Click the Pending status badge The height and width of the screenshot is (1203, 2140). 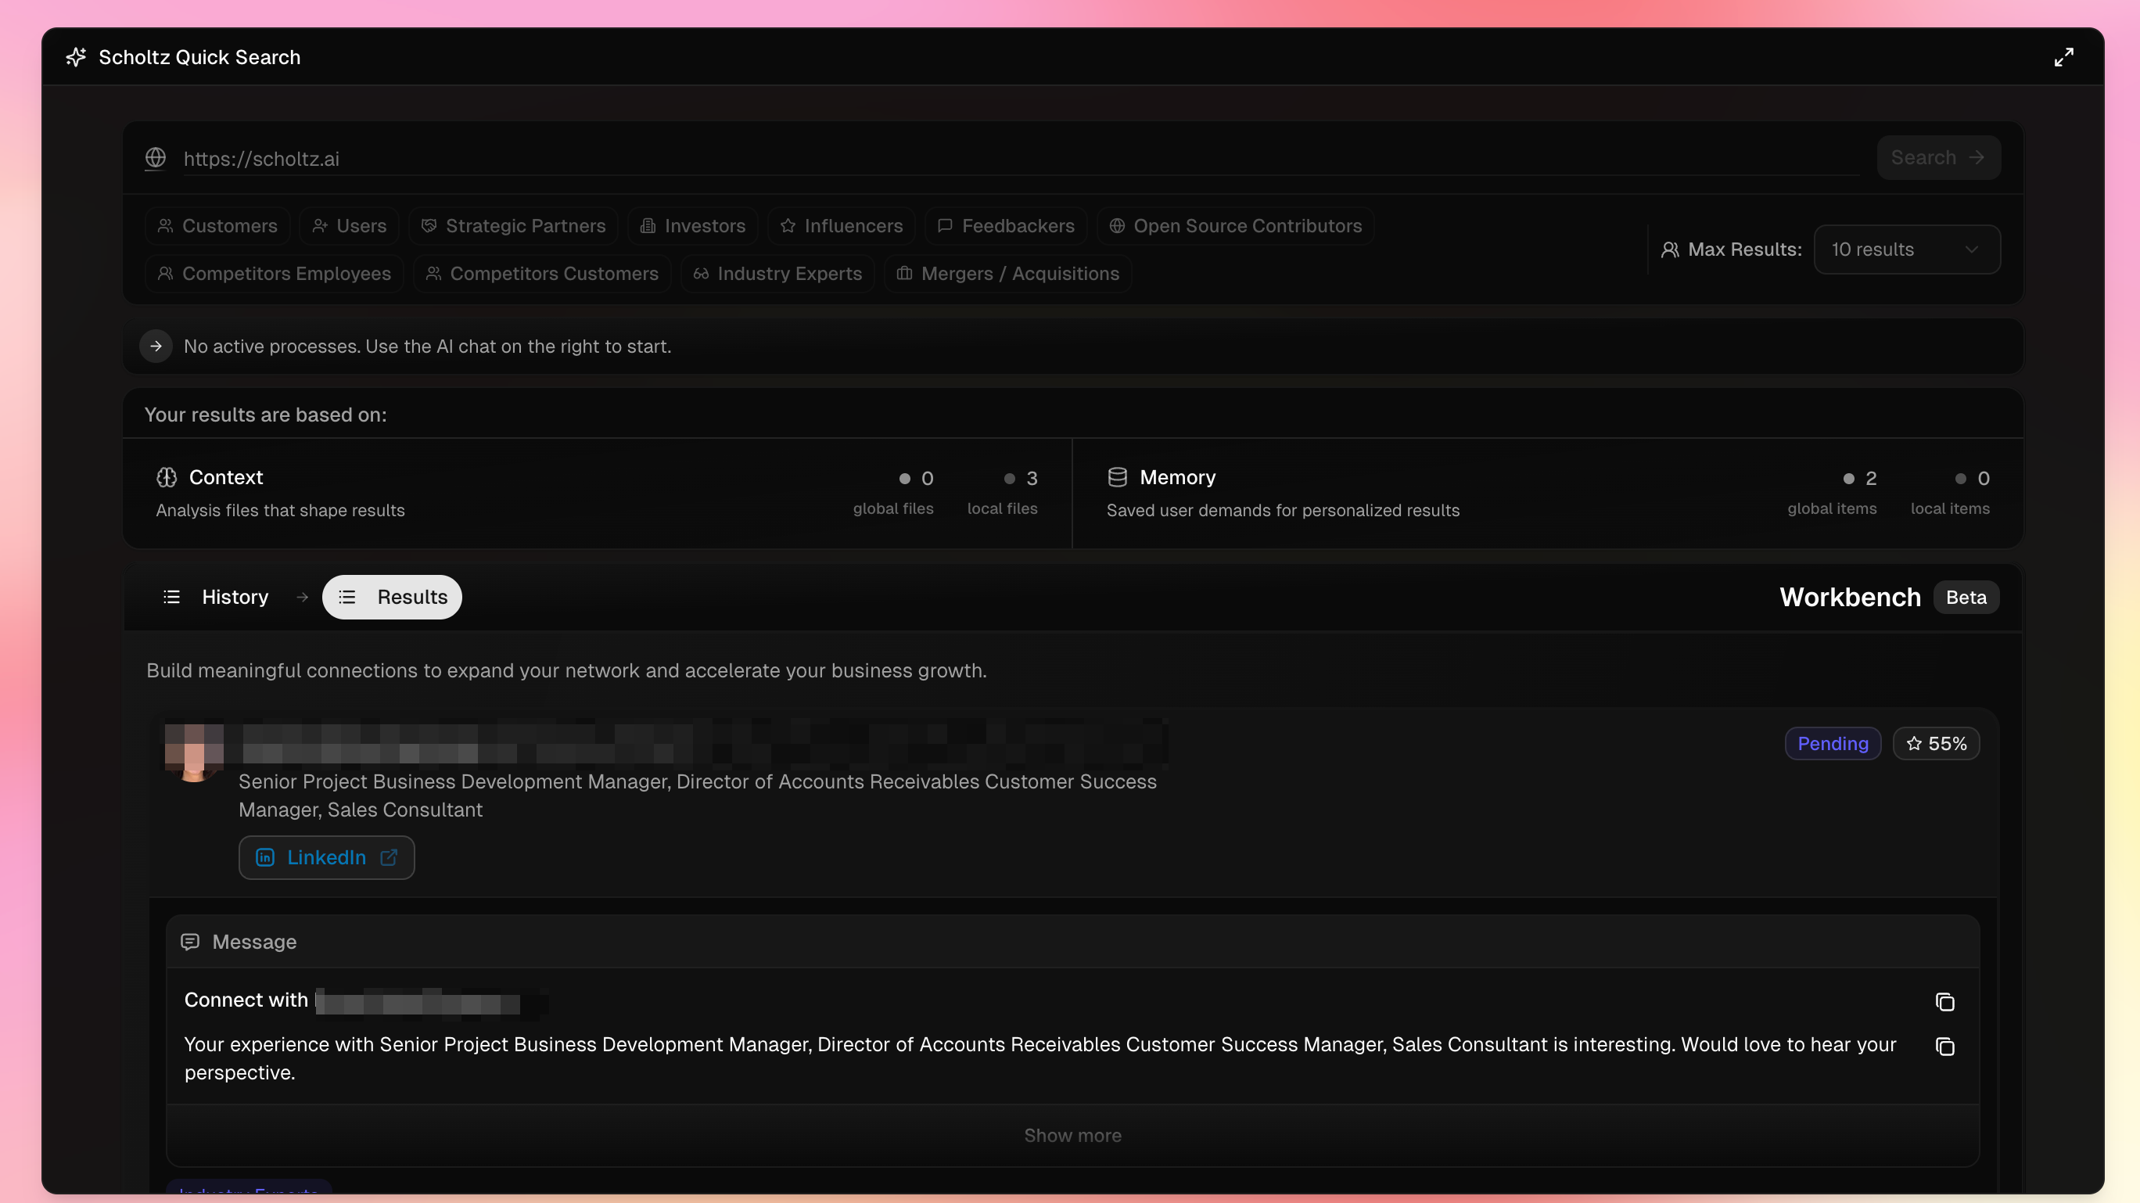[1833, 744]
